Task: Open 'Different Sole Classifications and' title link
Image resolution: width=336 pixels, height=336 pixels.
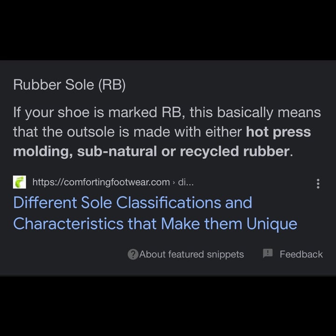Action: tap(133, 203)
